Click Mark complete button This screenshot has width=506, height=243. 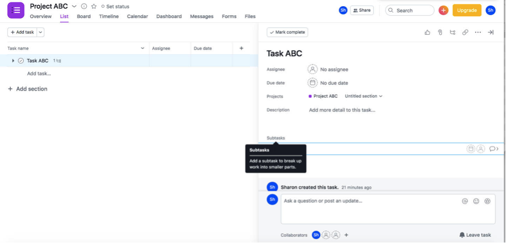click(287, 33)
